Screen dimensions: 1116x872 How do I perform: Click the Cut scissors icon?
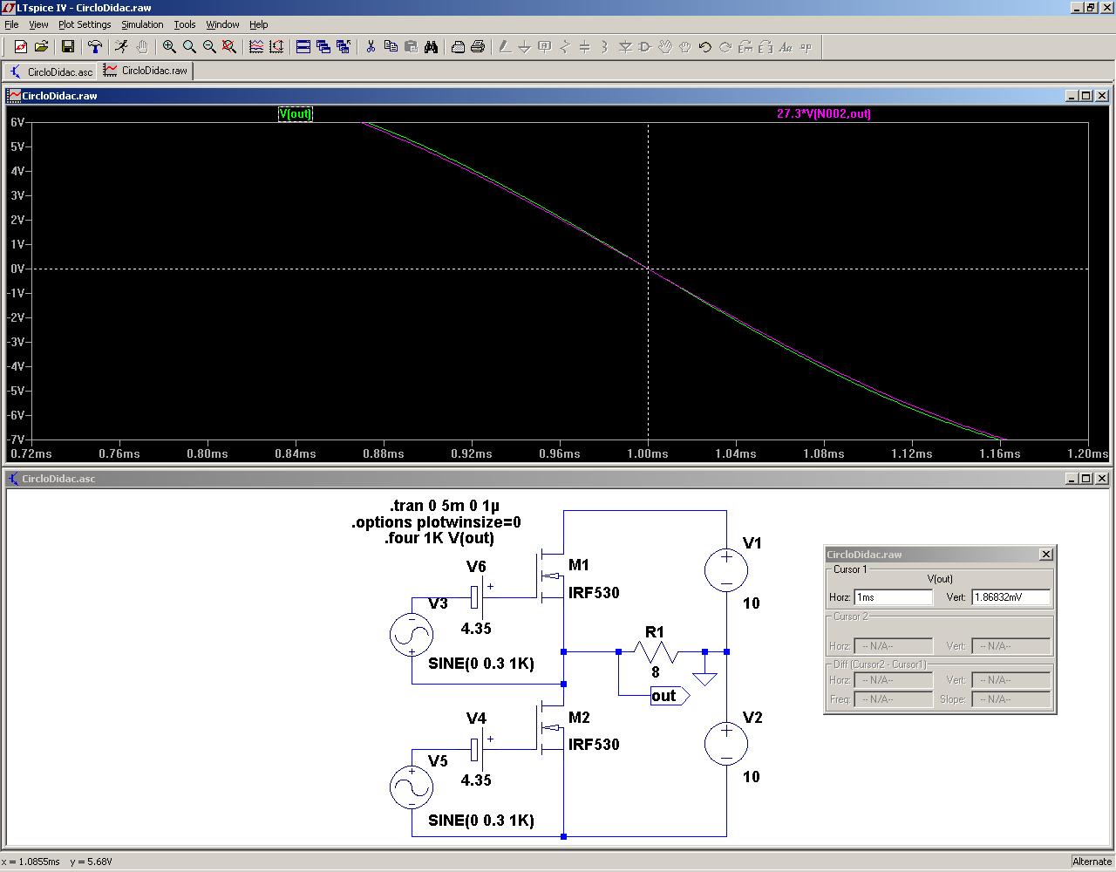click(371, 47)
